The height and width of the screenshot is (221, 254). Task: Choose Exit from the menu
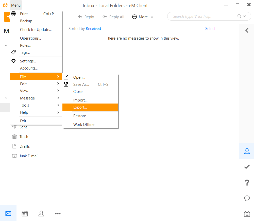click(36, 121)
